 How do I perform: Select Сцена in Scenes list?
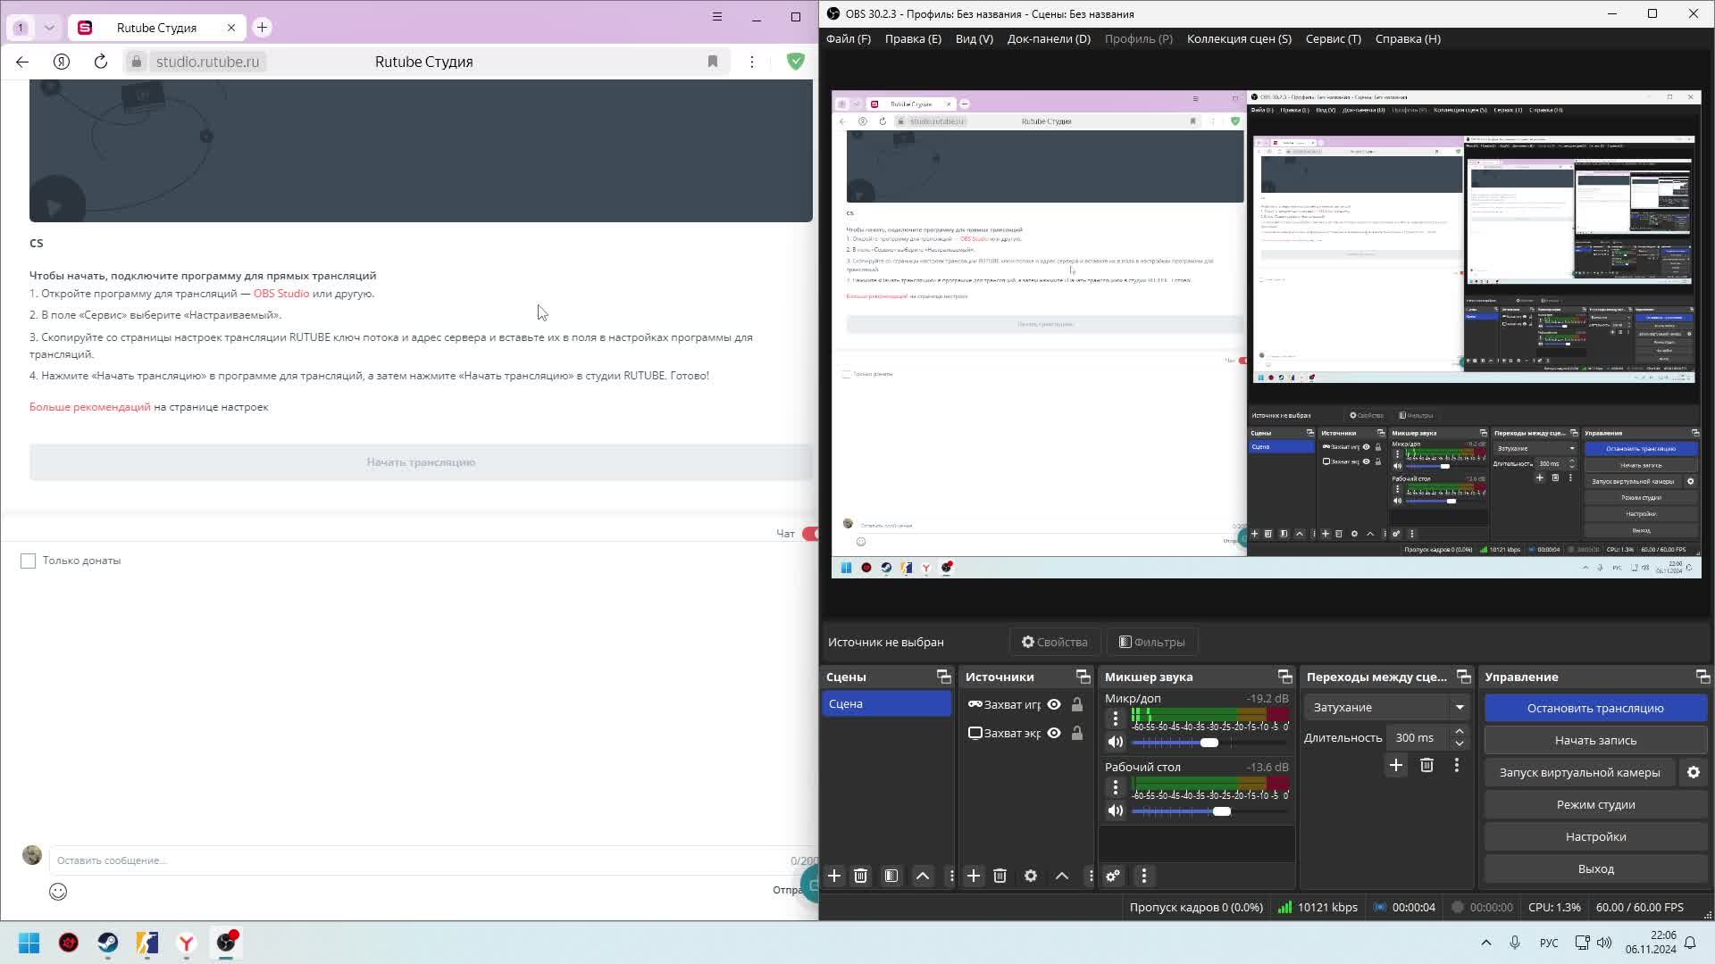tap(887, 704)
